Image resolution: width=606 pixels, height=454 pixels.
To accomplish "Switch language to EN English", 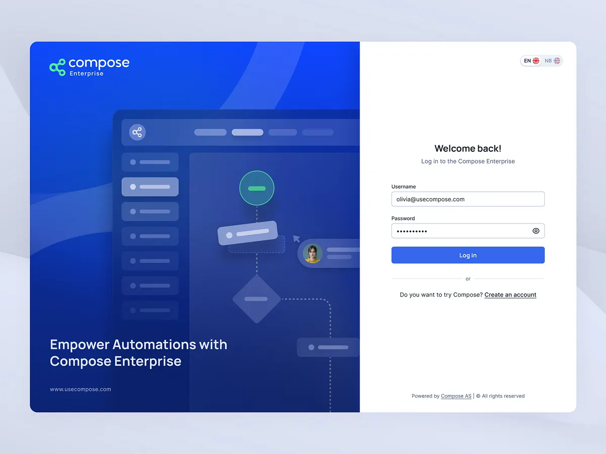I will [x=531, y=61].
